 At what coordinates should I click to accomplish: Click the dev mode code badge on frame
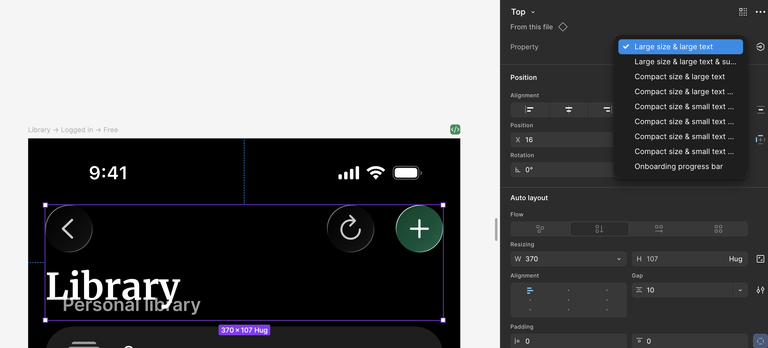[x=455, y=129]
